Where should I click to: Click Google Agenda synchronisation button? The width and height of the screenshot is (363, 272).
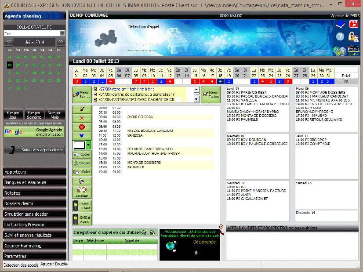(34, 132)
